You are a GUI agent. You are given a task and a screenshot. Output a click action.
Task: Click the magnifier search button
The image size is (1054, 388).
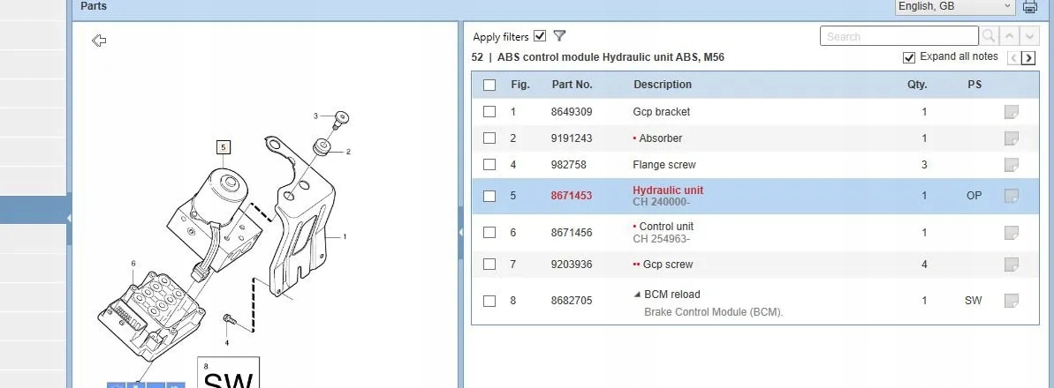coord(989,36)
